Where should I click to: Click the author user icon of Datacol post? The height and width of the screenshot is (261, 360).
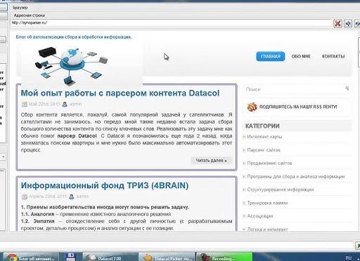(x=65, y=105)
